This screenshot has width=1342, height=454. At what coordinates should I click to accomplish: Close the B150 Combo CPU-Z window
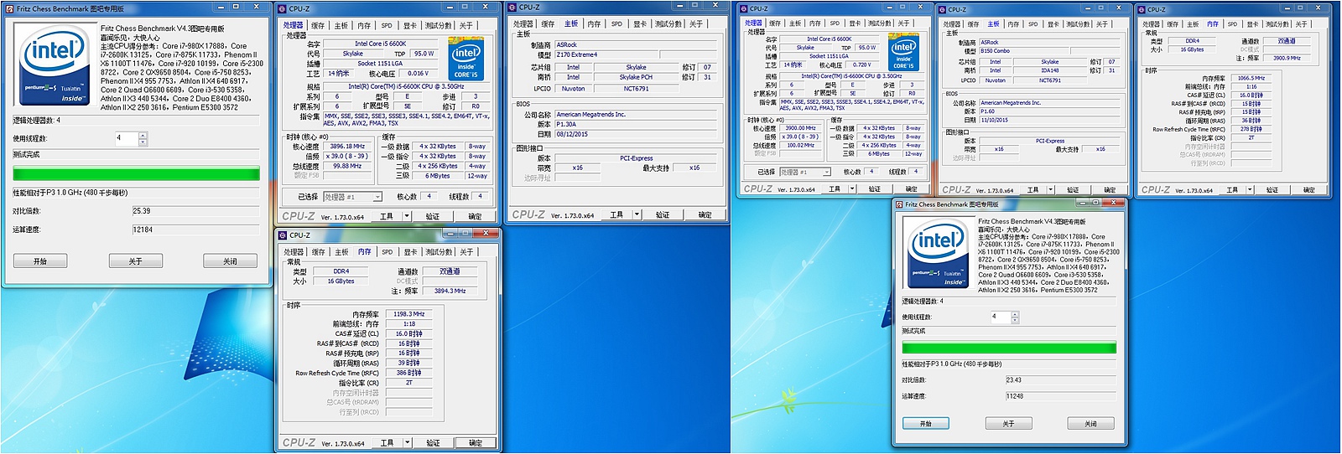pyautogui.click(x=1119, y=8)
